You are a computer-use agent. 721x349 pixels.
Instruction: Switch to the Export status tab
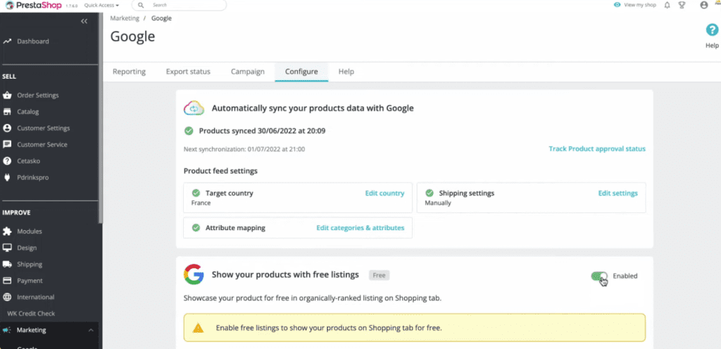pos(188,72)
